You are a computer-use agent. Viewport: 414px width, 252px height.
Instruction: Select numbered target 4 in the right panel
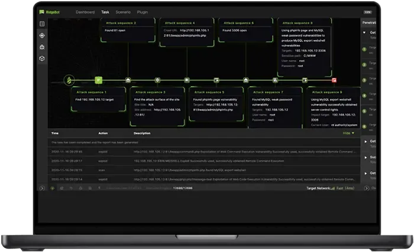(364, 96)
